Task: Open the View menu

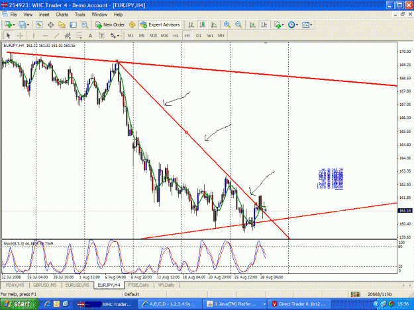Action: click(28, 15)
